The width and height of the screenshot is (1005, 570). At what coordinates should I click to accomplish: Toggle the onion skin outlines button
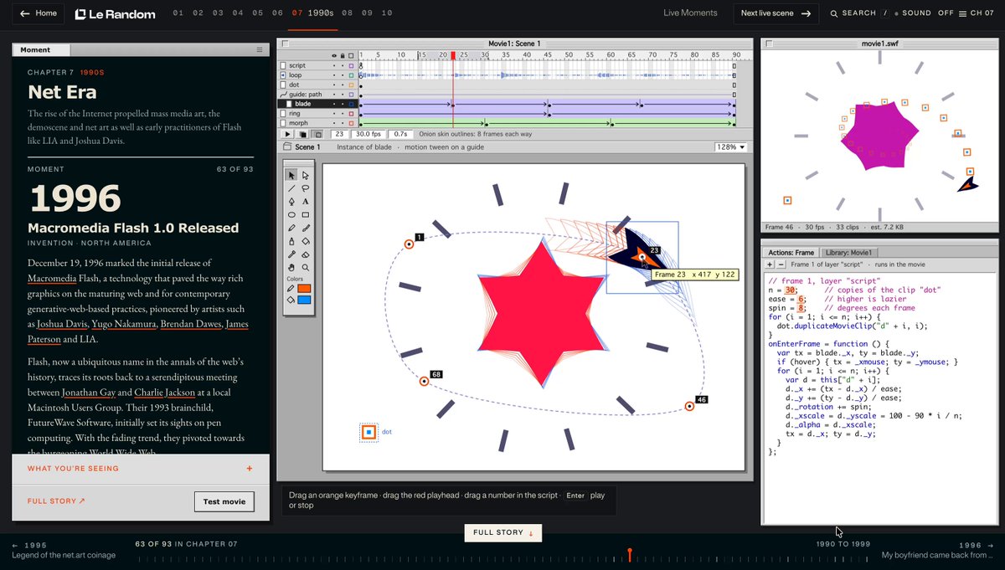tap(317, 134)
